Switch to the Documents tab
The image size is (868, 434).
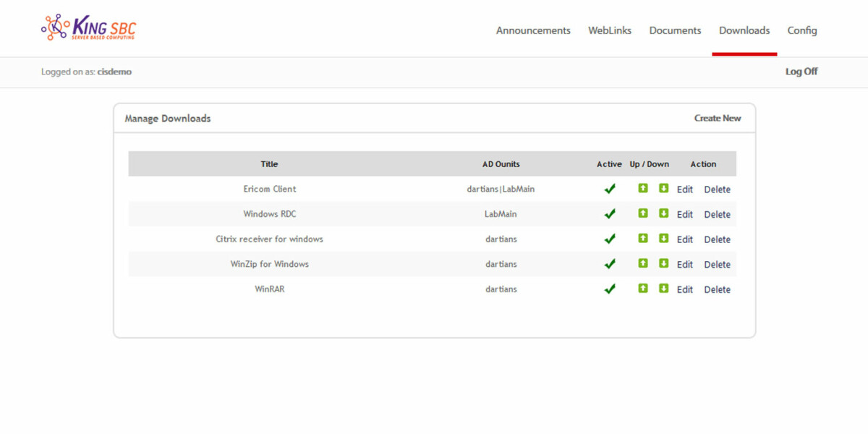tap(675, 30)
